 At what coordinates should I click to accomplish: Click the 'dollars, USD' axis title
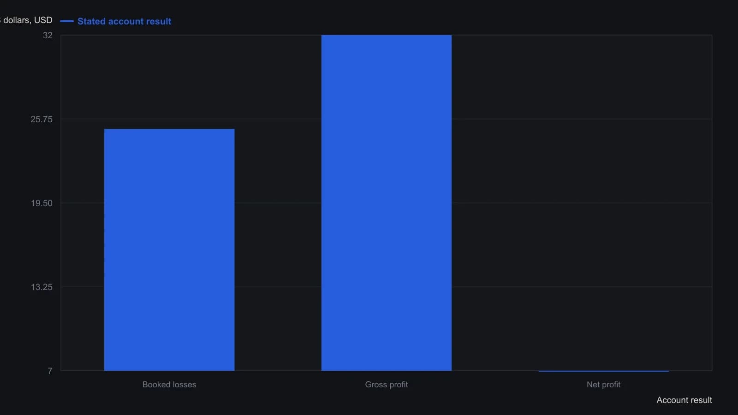pyautogui.click(x=27, y=20)
